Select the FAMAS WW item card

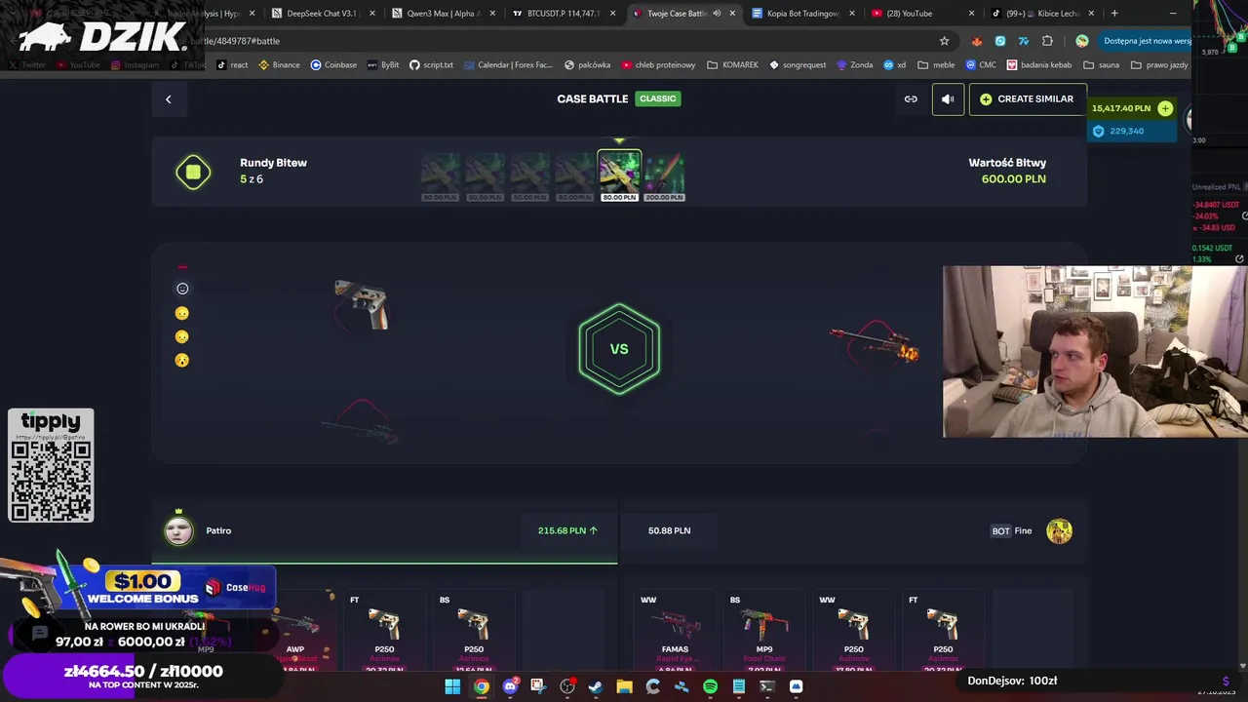click(x=675, y=631)
